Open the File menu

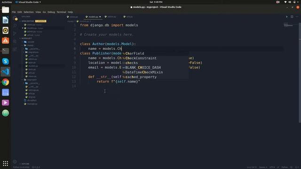click(x=14, y=12)
